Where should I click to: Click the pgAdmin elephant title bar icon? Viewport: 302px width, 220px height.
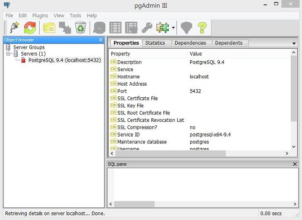(7, 5)
